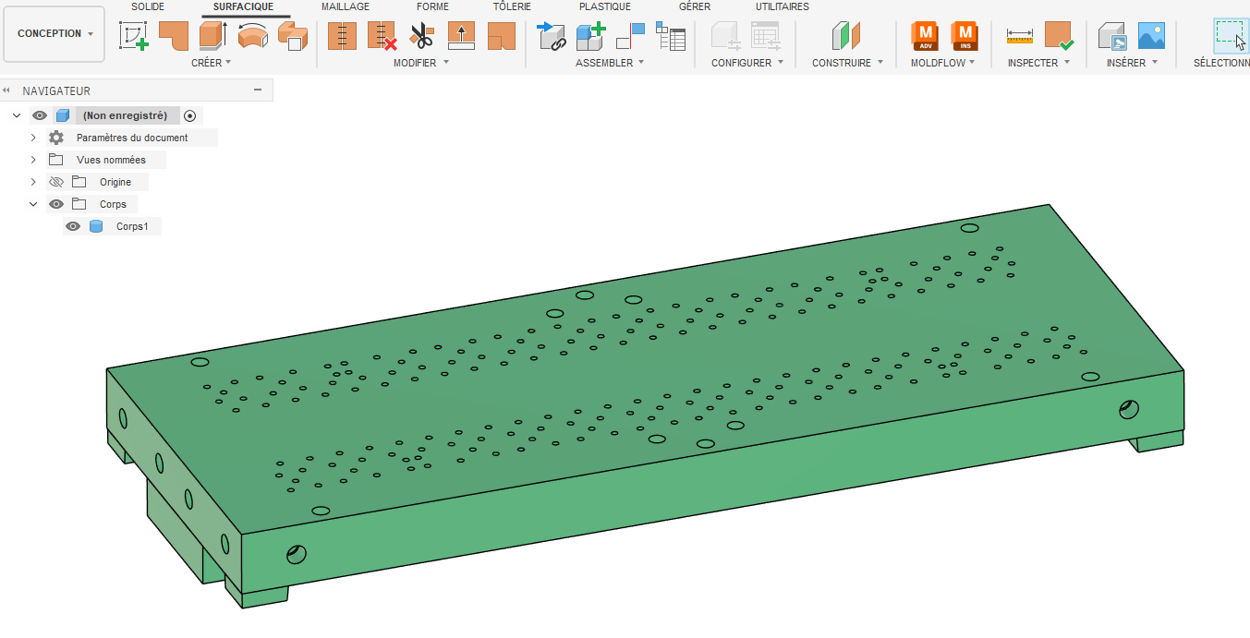This screenshot has height=638, width=1250.
Task: Open the TÔLERIE tab
Action: click(x=512, y=6)
